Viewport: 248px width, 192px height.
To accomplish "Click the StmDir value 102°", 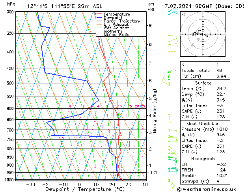I will (222, 175).
